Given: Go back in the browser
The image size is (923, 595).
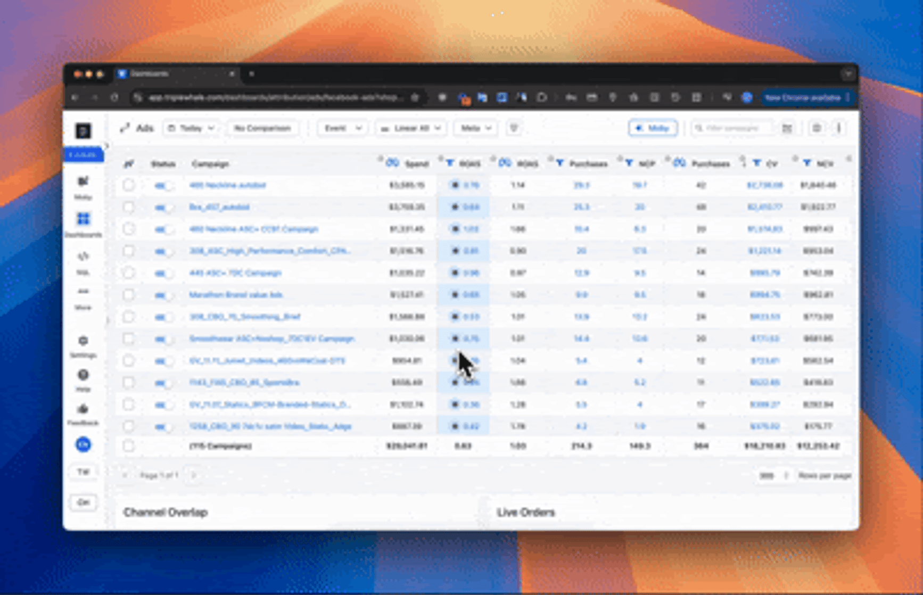Looking at the screenshot, I should (76, 97).
